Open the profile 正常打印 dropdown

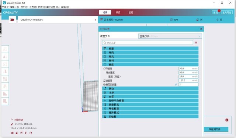coord(170,36)
